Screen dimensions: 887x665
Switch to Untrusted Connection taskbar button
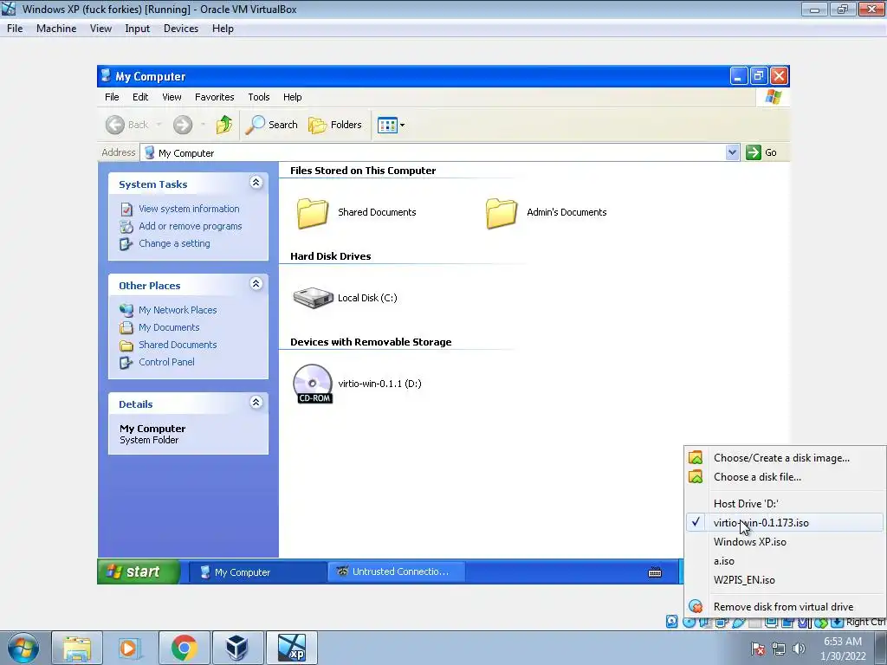[397, 571]
